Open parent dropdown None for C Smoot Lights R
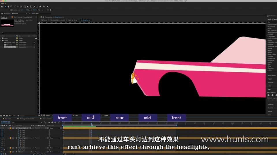Viewport: 277px width, 155px height. tap(54, 128)
